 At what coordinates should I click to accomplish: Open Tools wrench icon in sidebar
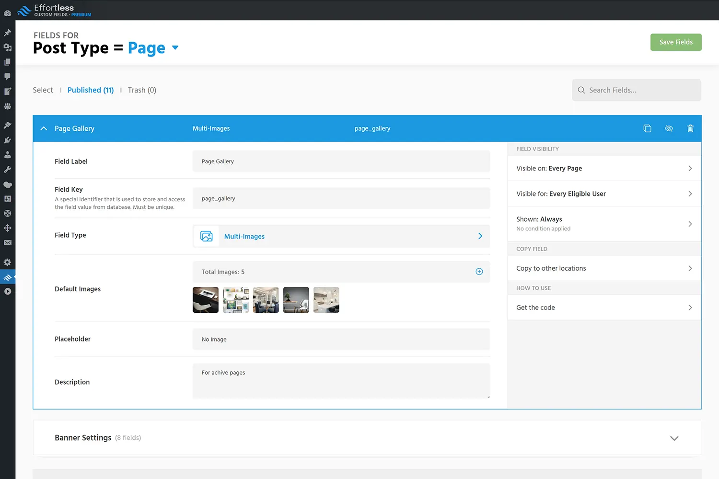pos(8,170)
